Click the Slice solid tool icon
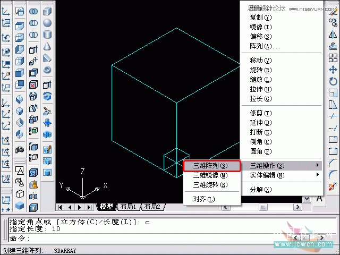The height and width of the screenshot is (255, 340). click(x=47, y=111)
